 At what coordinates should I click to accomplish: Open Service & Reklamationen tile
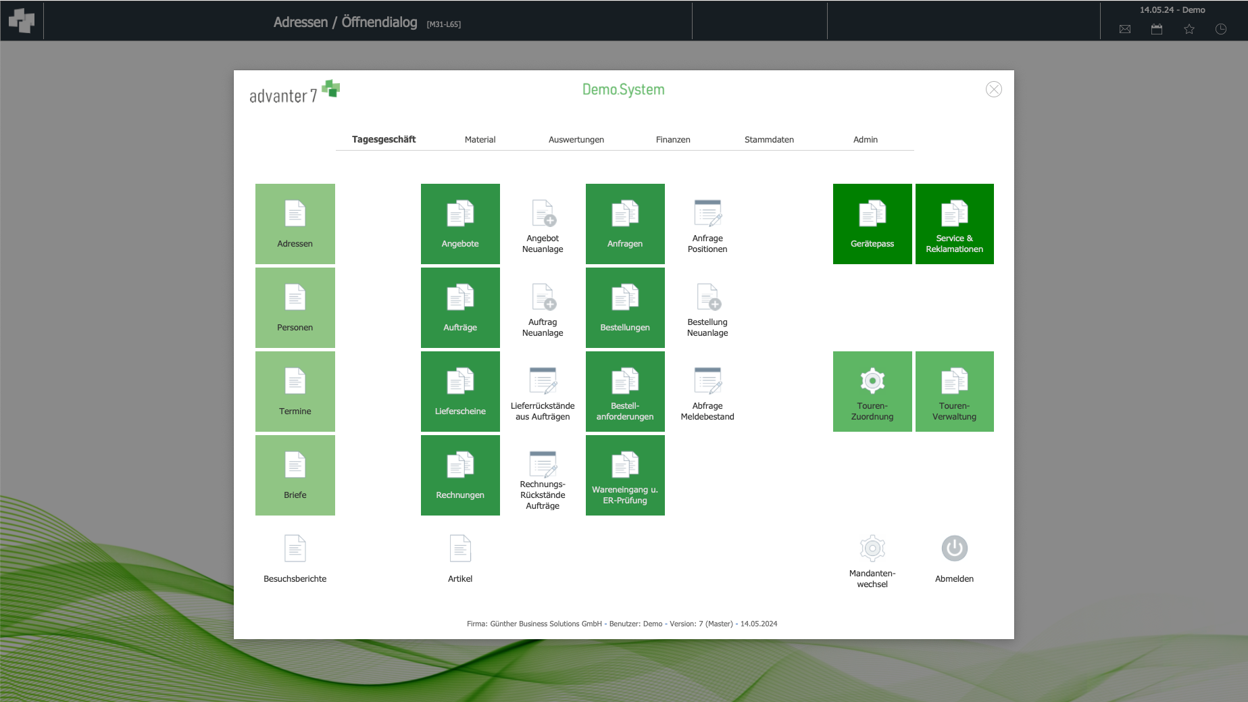pos(954,224)
